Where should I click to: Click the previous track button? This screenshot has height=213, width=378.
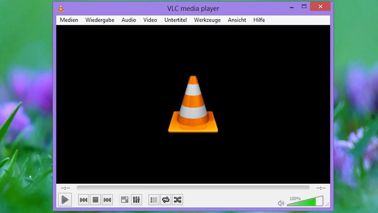(83, 200)
